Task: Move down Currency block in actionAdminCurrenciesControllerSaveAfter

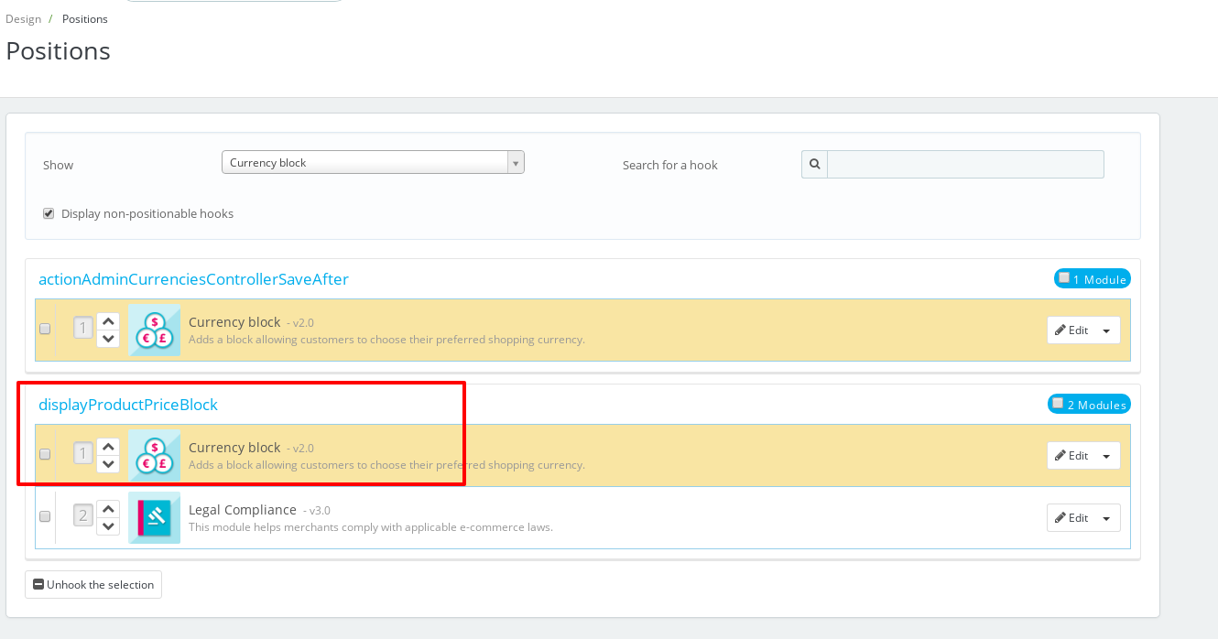Action: tap(108, 339)
